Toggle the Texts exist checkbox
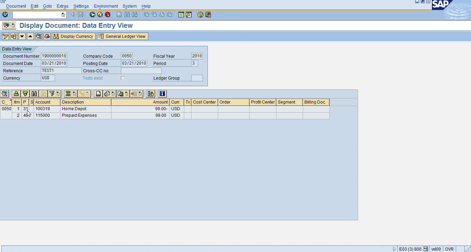Viewport: 471px width, 252px height. [x=123, y=78]
